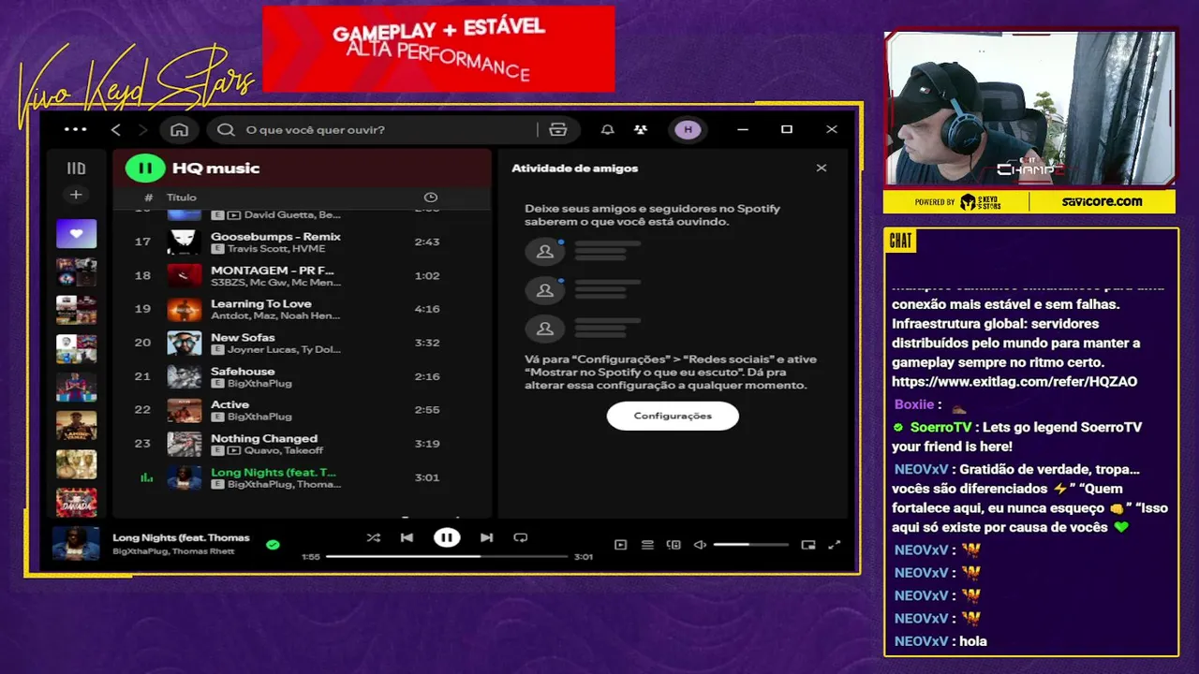1199x674 pixels.
Task: Select the track 'New Sofas'
Action: [x=243, y=338]
